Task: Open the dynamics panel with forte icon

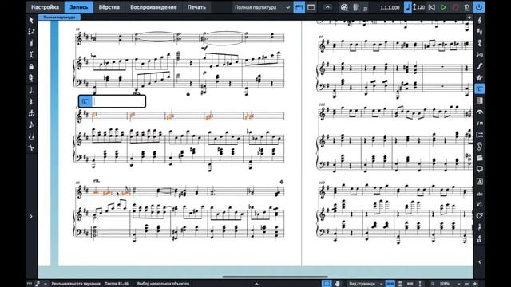Action: point(479,66)
